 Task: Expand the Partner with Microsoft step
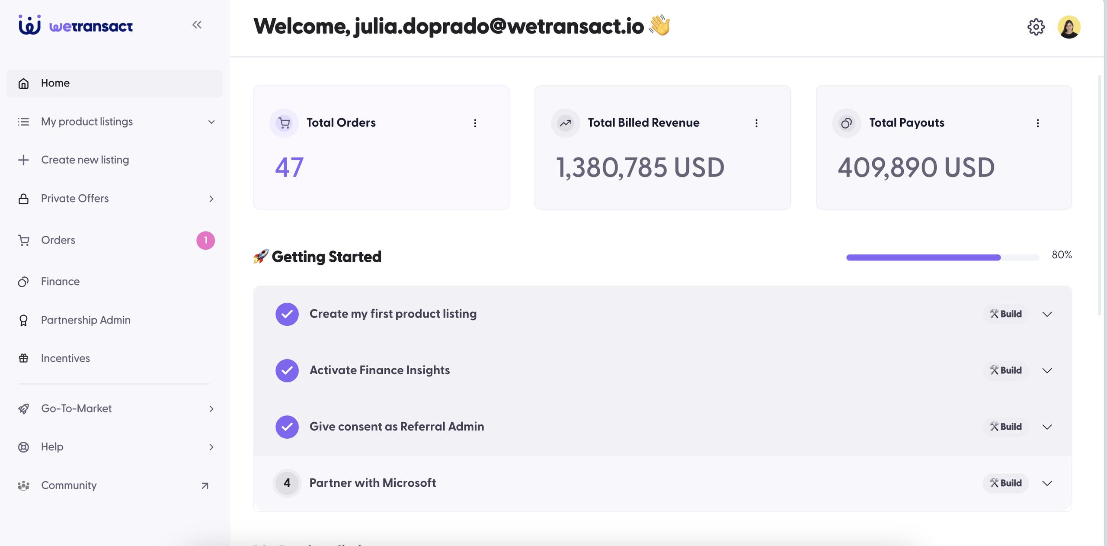point(1047,483)
